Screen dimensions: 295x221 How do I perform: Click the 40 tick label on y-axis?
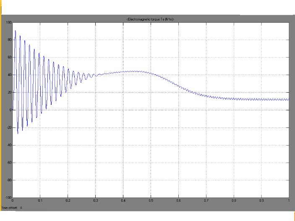[x=10, y=75]
